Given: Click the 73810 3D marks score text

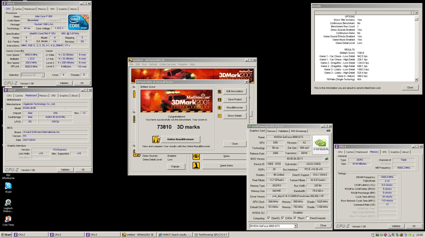Looking at the screenshot, I should 178,127.
